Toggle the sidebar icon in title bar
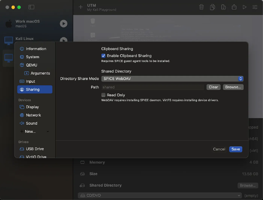This screenshot has width=263, height=200. click(x=31, y=7)
